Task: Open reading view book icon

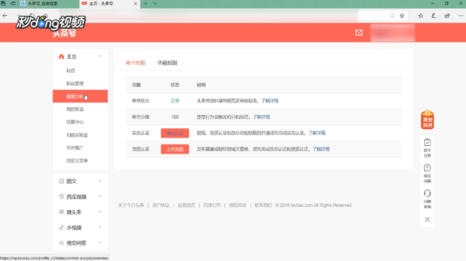Action: (x=392, y=16)
